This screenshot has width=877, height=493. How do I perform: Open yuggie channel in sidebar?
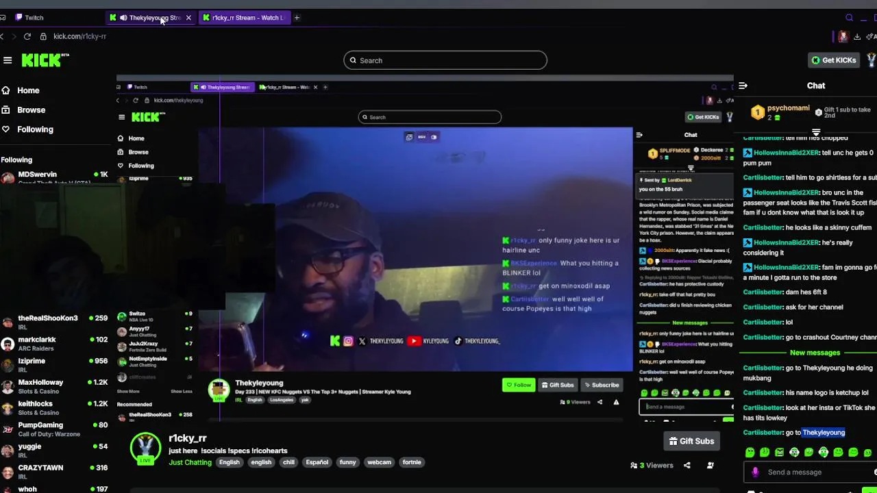tap(55, 450)
